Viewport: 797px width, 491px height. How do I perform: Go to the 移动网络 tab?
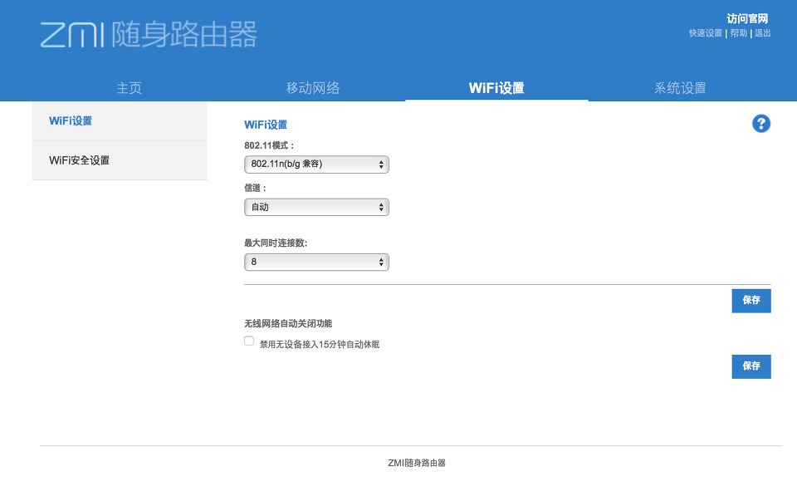313,88
